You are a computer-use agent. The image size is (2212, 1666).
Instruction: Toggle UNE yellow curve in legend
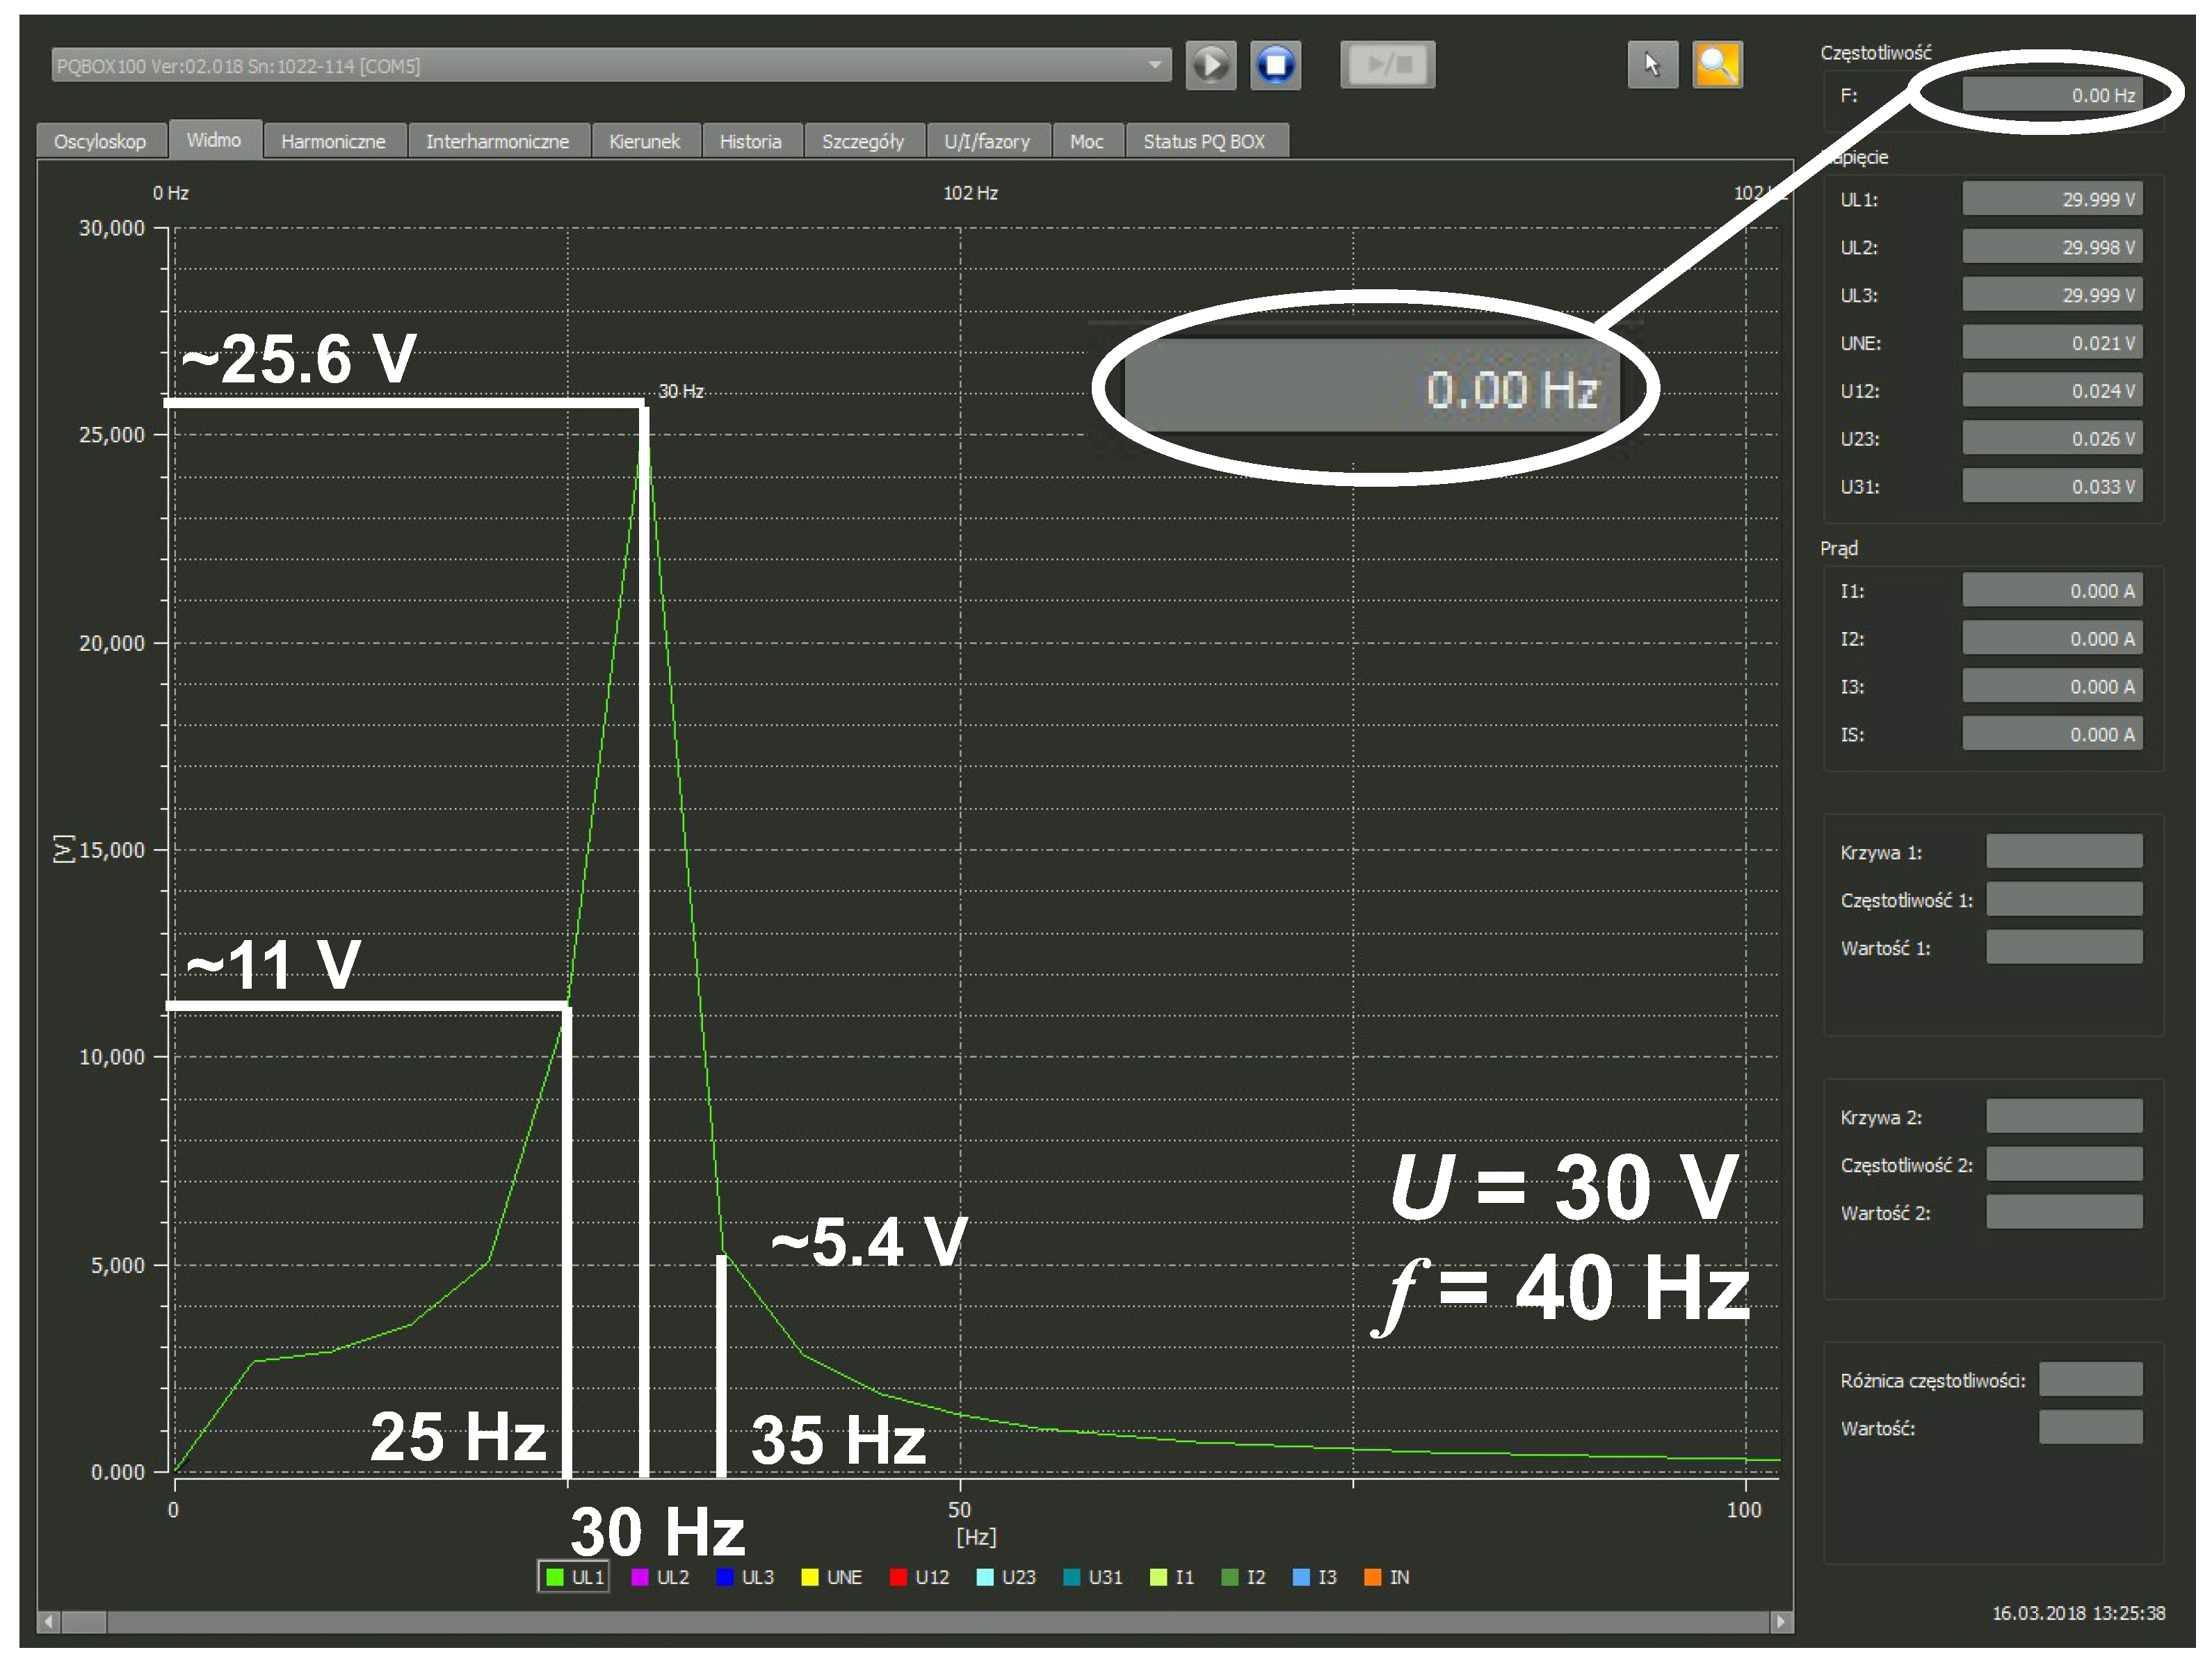tap(832, 1577)
